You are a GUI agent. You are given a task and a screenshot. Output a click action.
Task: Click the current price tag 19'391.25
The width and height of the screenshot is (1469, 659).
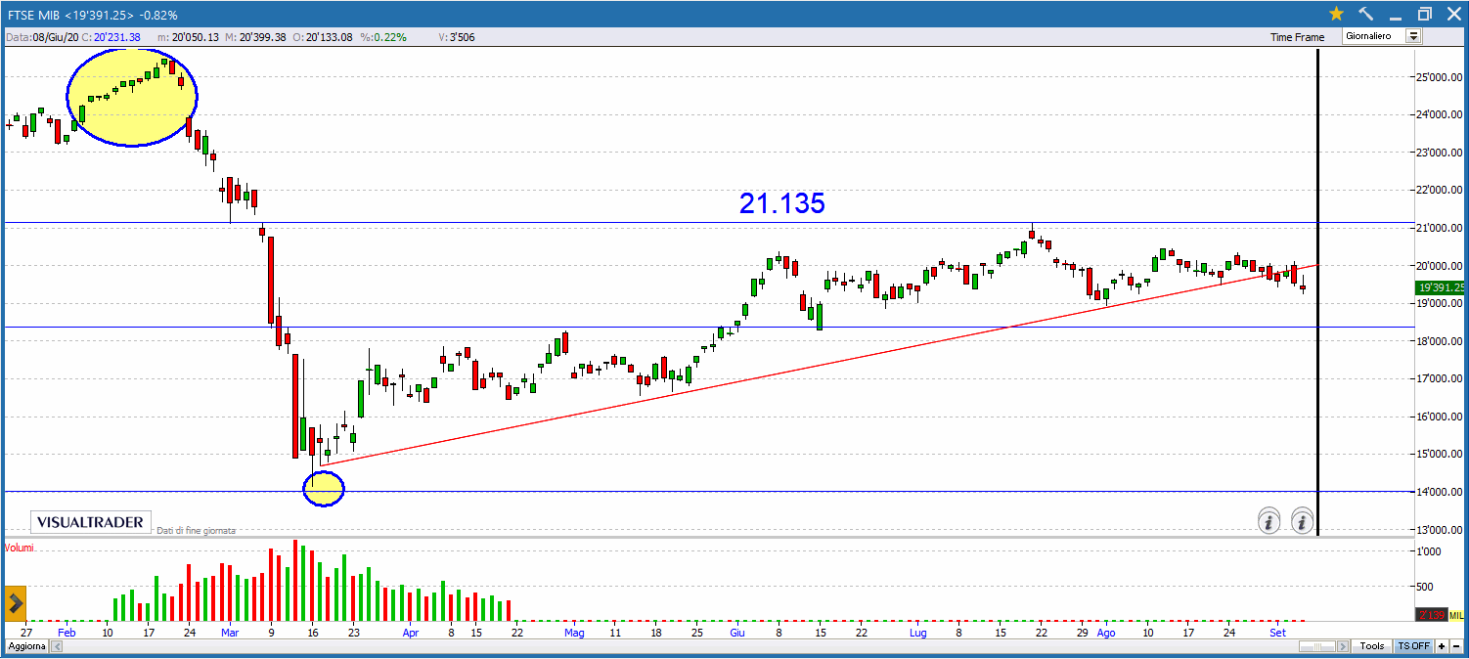pos(1442,287)
